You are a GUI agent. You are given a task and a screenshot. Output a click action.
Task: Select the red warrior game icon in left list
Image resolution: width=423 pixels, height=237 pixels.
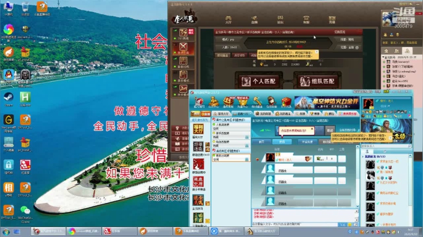(x=198, y=165)
